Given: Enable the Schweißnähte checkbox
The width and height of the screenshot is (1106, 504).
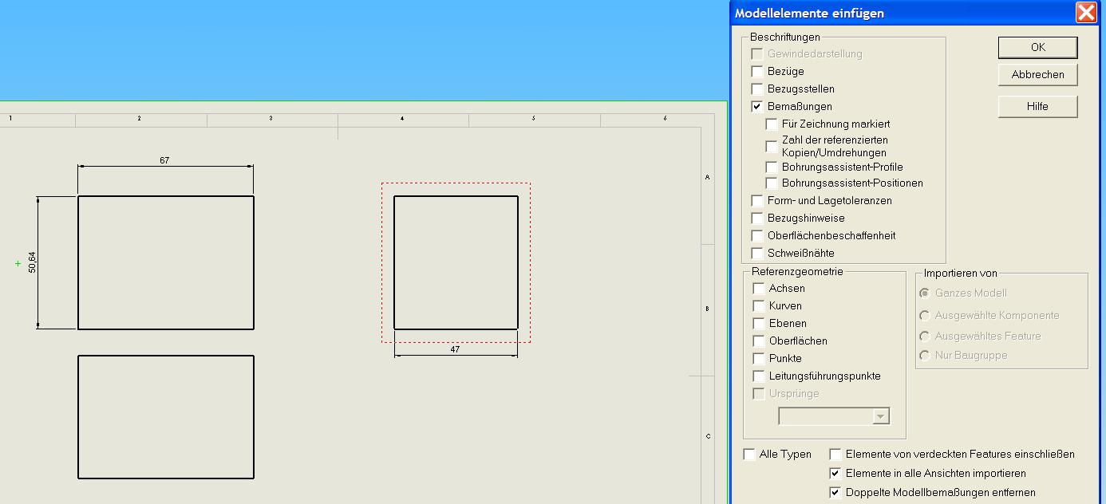Looking at the screenshot, I should tap(757, 254).
